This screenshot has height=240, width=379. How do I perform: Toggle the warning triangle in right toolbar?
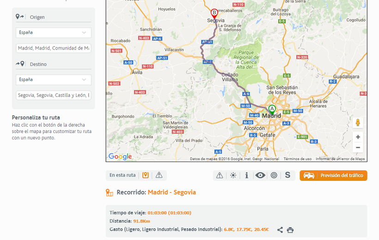click(220, 175)
